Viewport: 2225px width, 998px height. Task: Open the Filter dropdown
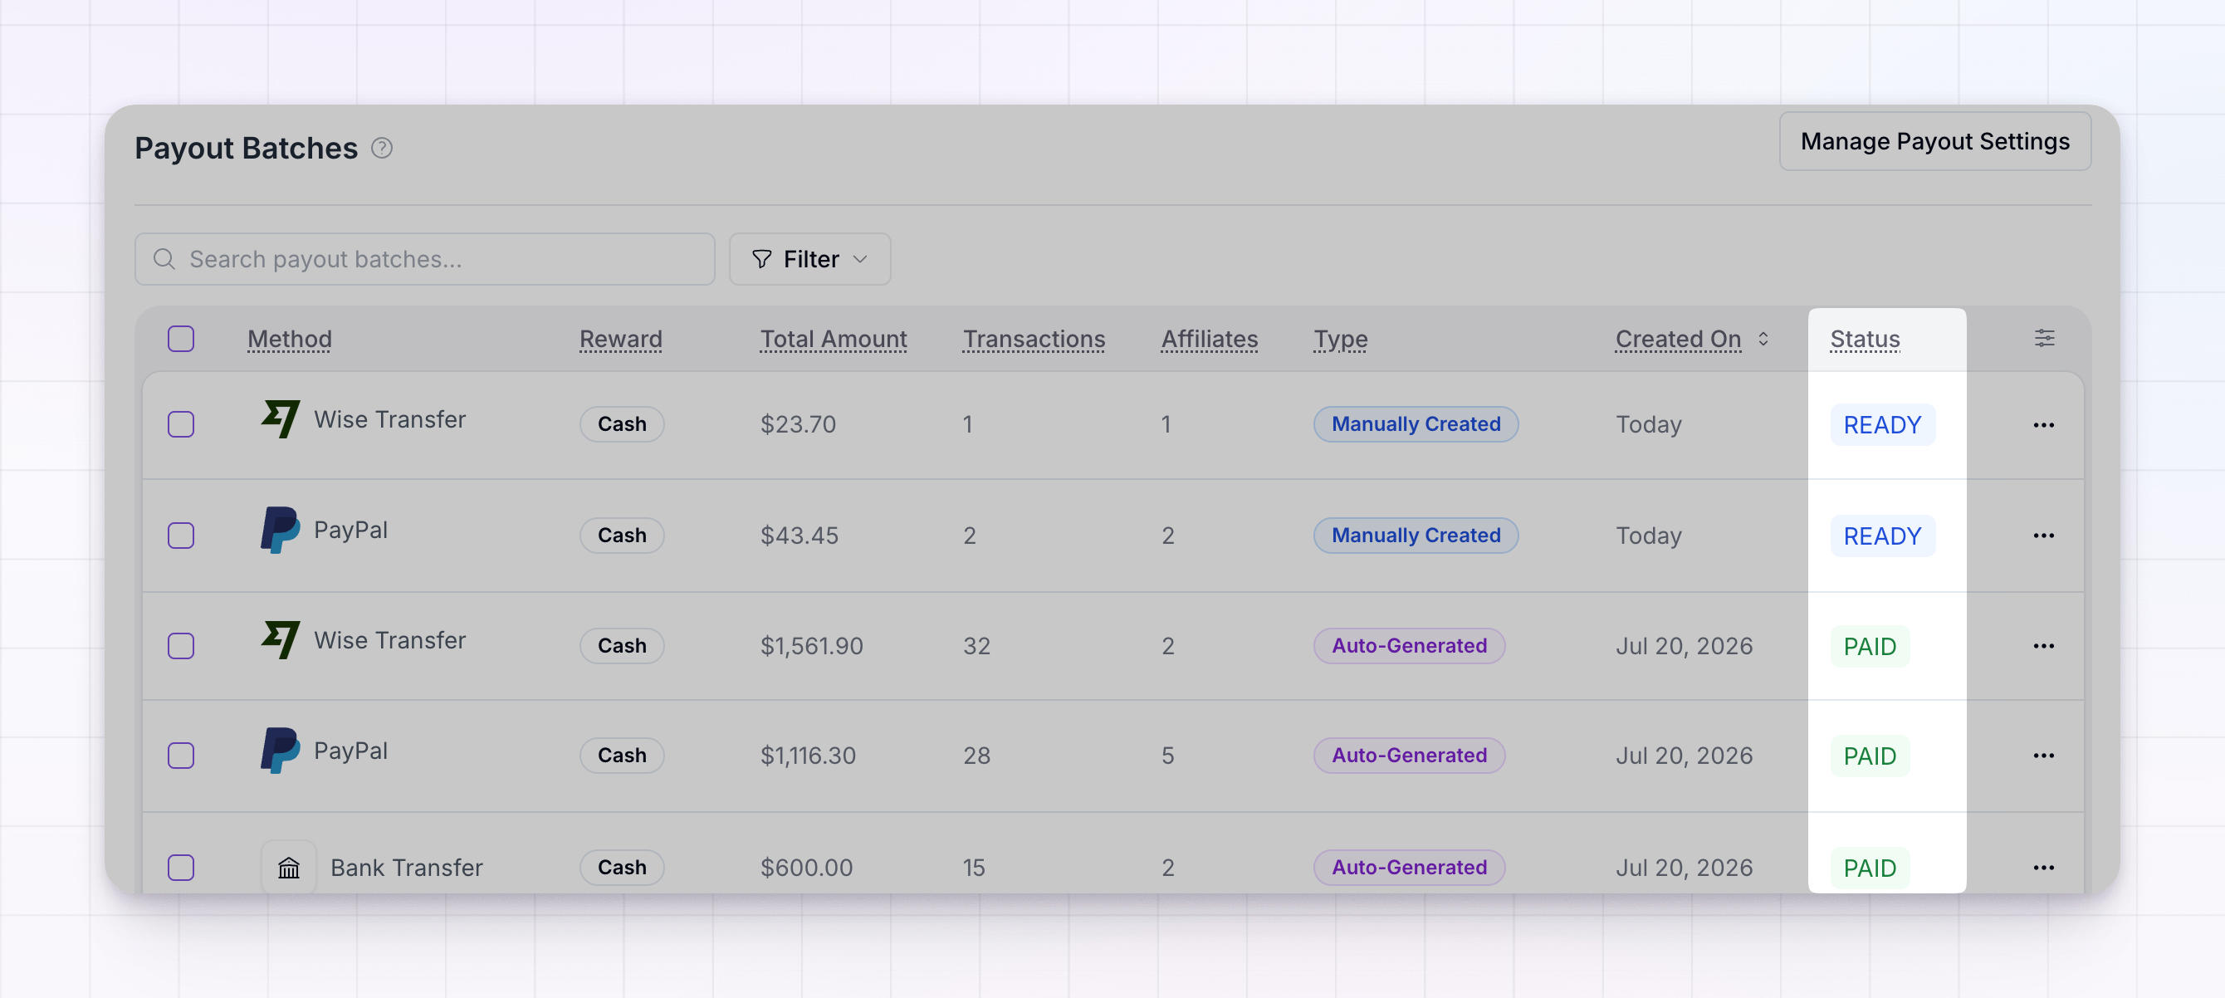pyautogui.click(x=809, y=259)
